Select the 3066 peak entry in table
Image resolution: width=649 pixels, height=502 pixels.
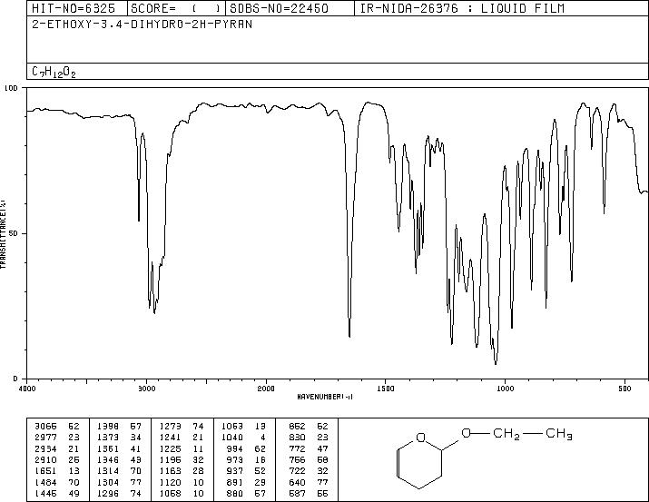(56, 426)
